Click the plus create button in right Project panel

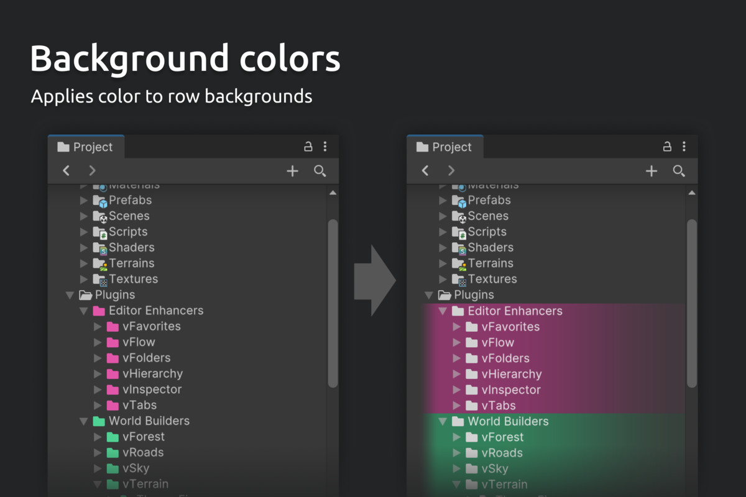pos(651,171)
